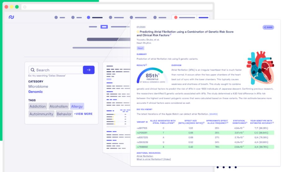
Task: Star the Atrial Fibrillation report title
Action: (138, 32)
